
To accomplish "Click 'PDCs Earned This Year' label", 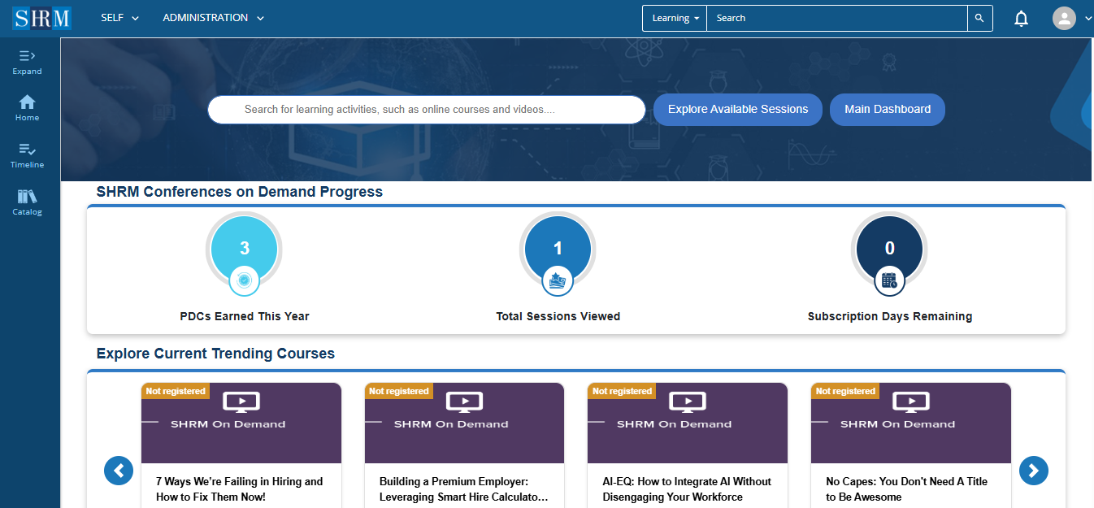I will [245, 316].
